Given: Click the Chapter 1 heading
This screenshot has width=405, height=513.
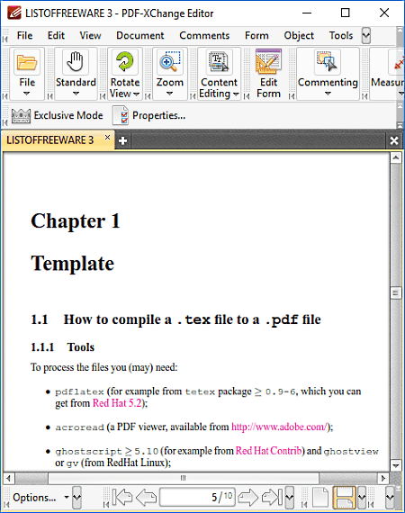Looking at the screenshot, I should pyautogui.click(x=76, y=220).
